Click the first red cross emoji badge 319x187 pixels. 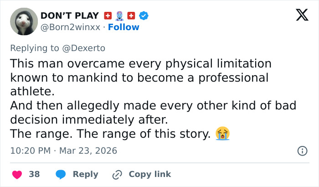point(108,16)
